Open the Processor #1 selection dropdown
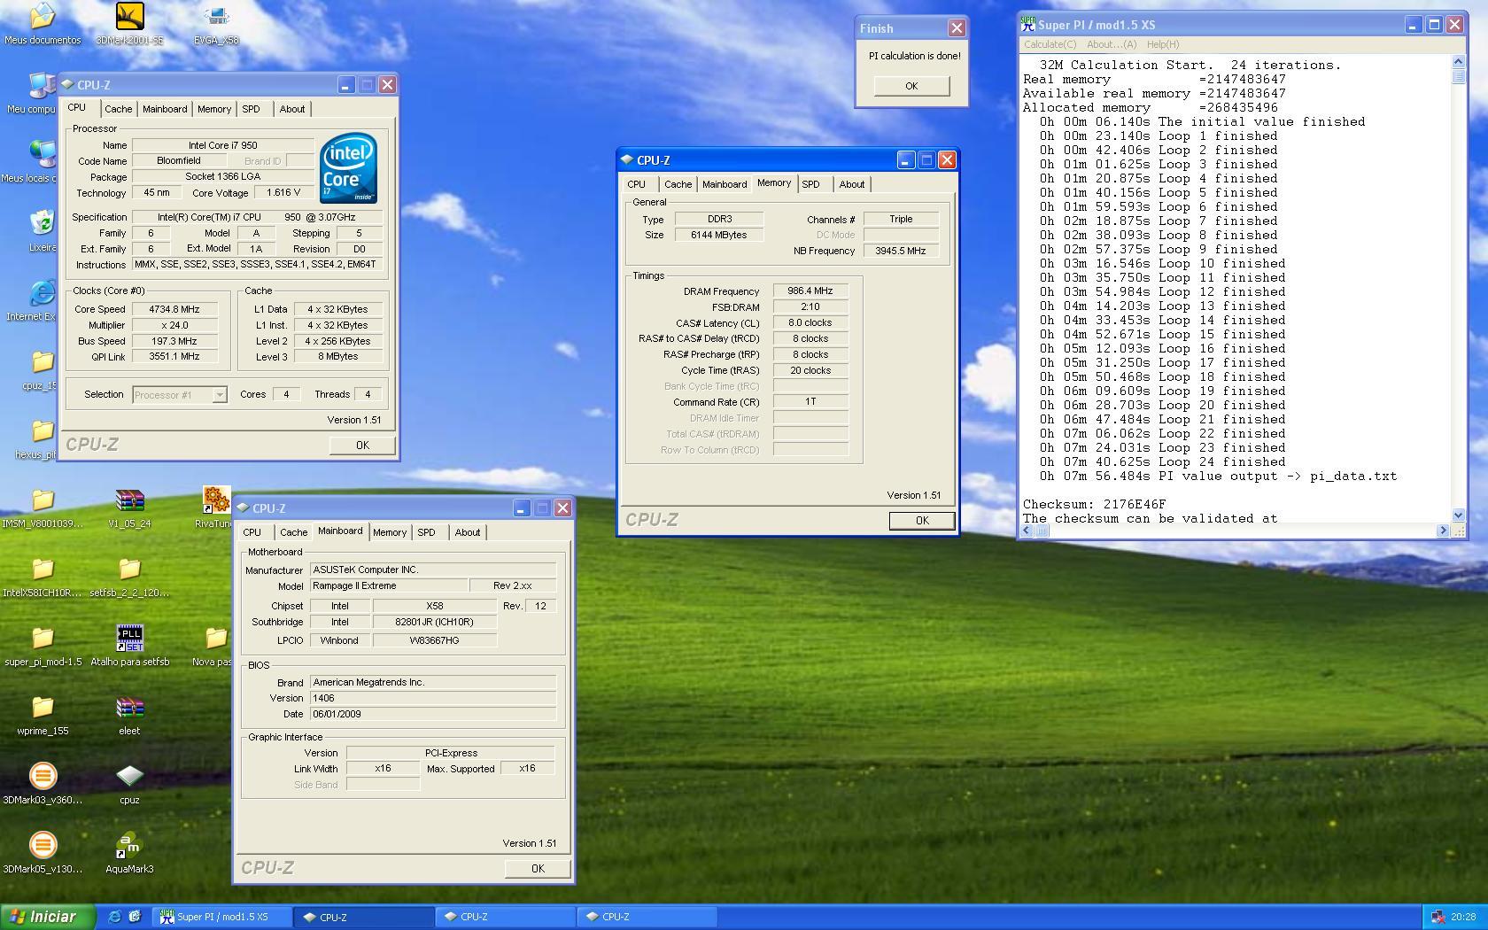This screenshot has height=930, width=1488. (180, 395)
